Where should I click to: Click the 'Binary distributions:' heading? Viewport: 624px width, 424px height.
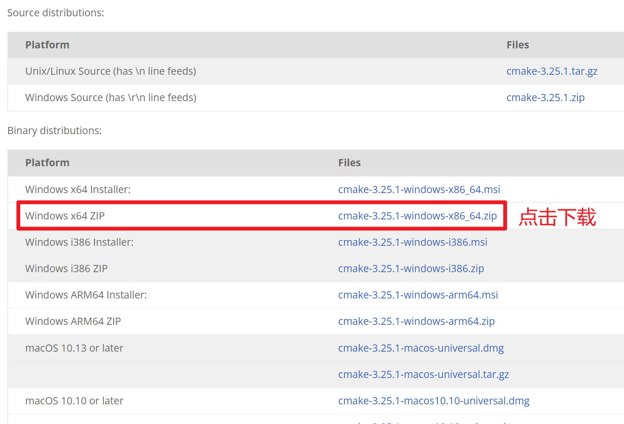pos(54,130)
